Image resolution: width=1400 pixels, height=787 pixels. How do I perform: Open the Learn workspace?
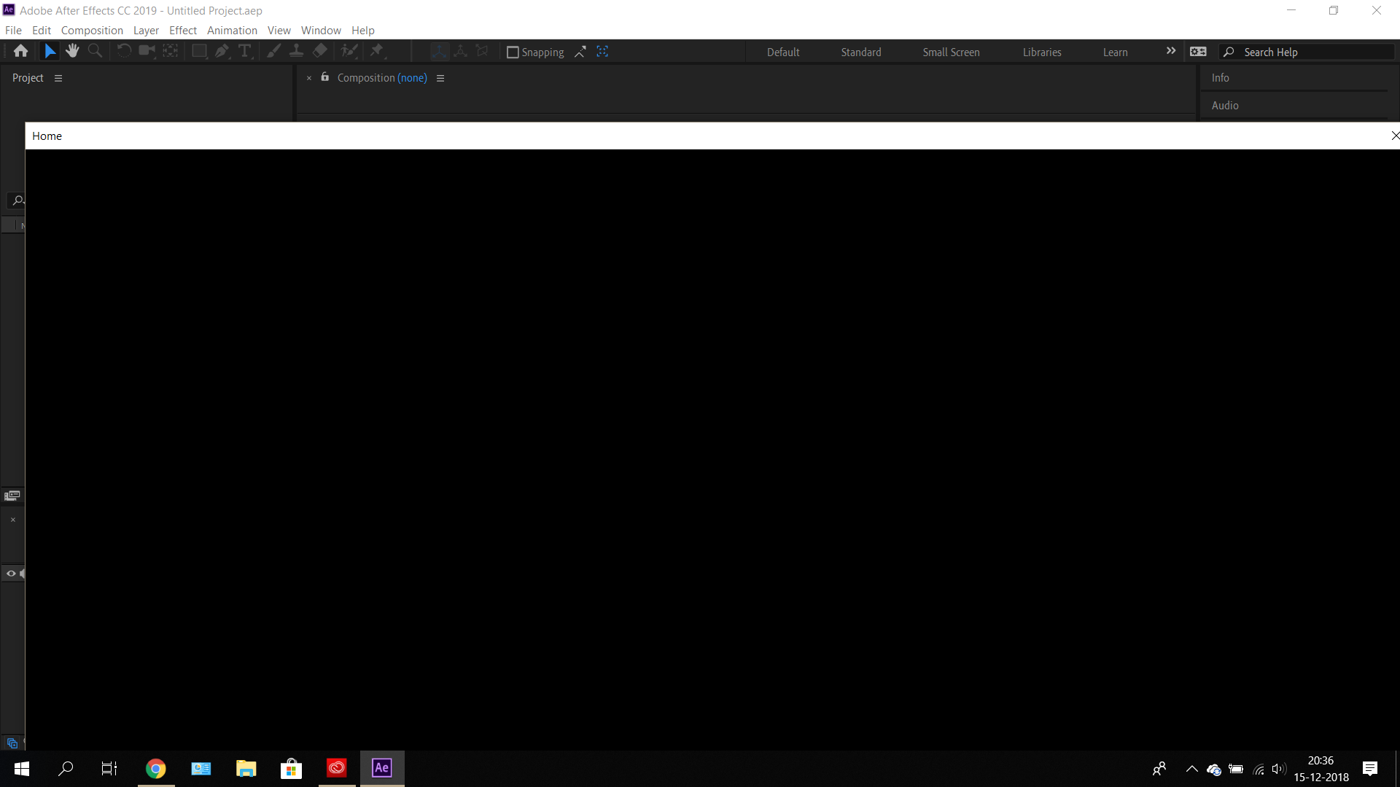tap(1115, 52)
